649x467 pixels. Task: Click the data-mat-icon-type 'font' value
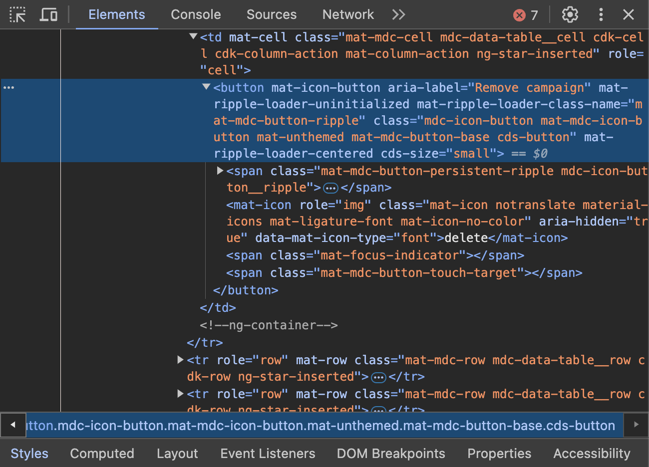point(416,238)
